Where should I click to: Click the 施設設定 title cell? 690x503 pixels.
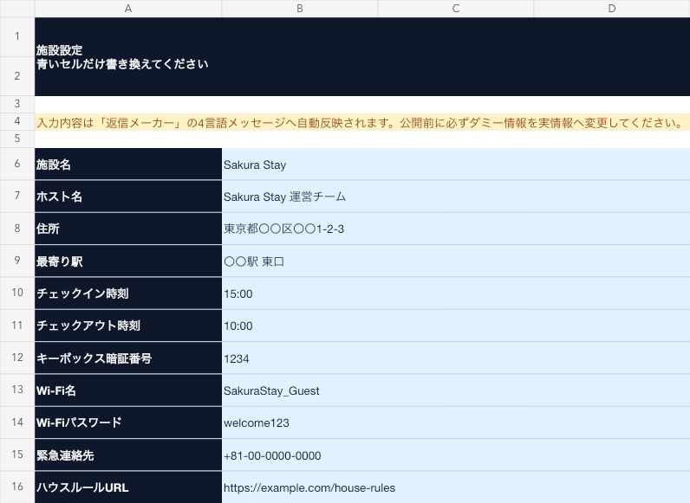coord(362,57)
